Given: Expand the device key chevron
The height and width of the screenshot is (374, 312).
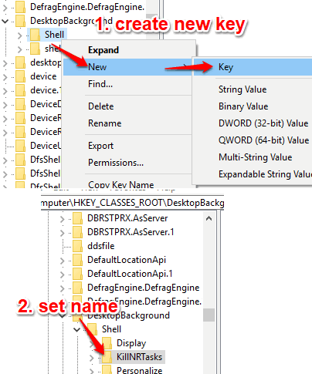Looking at the screenshot, I should (5, 77).
